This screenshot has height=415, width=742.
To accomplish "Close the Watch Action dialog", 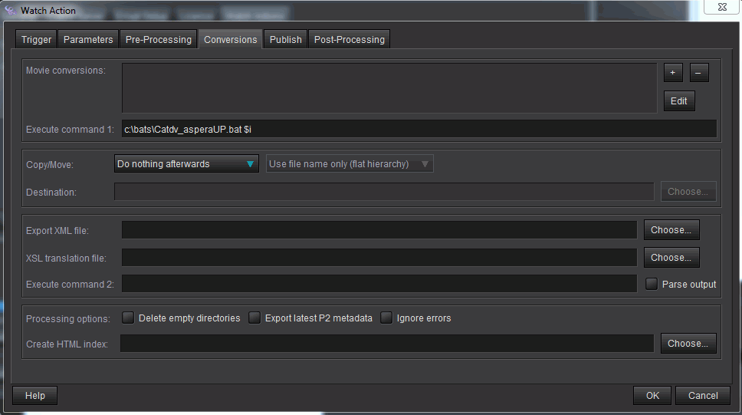I will coord(722,7).
